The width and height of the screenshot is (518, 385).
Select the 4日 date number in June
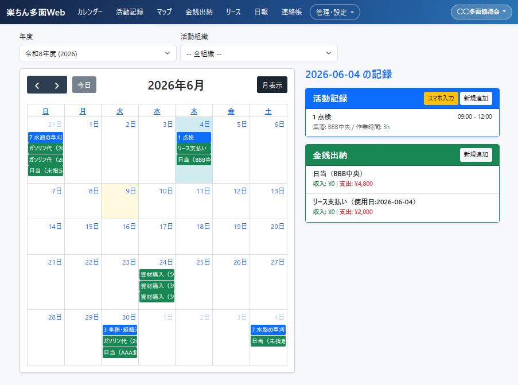[205, 125]
